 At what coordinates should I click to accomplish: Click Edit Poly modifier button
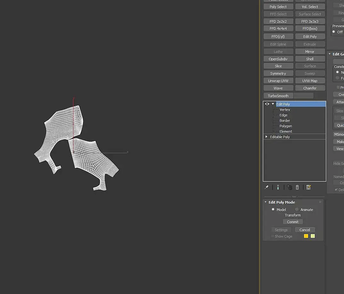pyautogui.click(x=310, y=37)
